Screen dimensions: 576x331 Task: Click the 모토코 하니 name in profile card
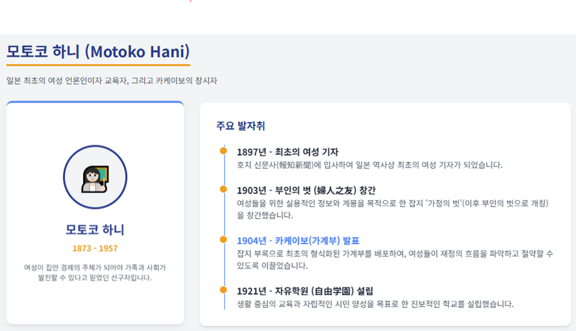(95, 230)
